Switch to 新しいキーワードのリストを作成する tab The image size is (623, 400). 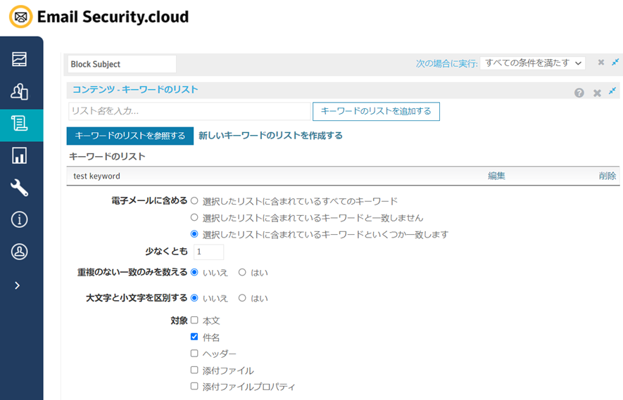270,136
